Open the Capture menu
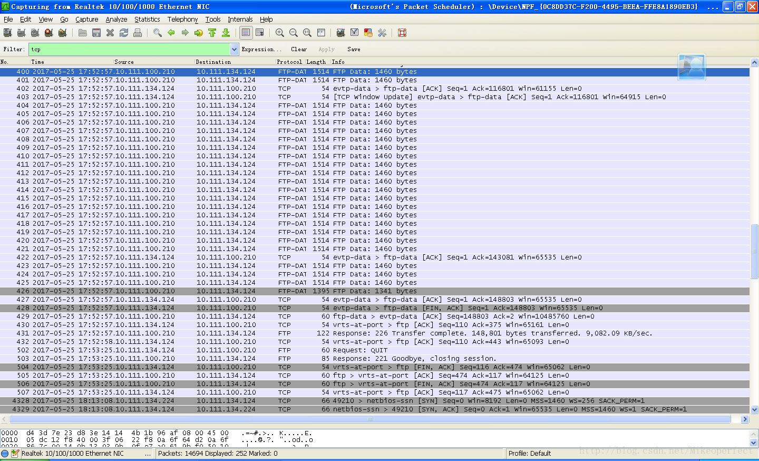Viewport: 759px width, 461px height. click(87, 20)
